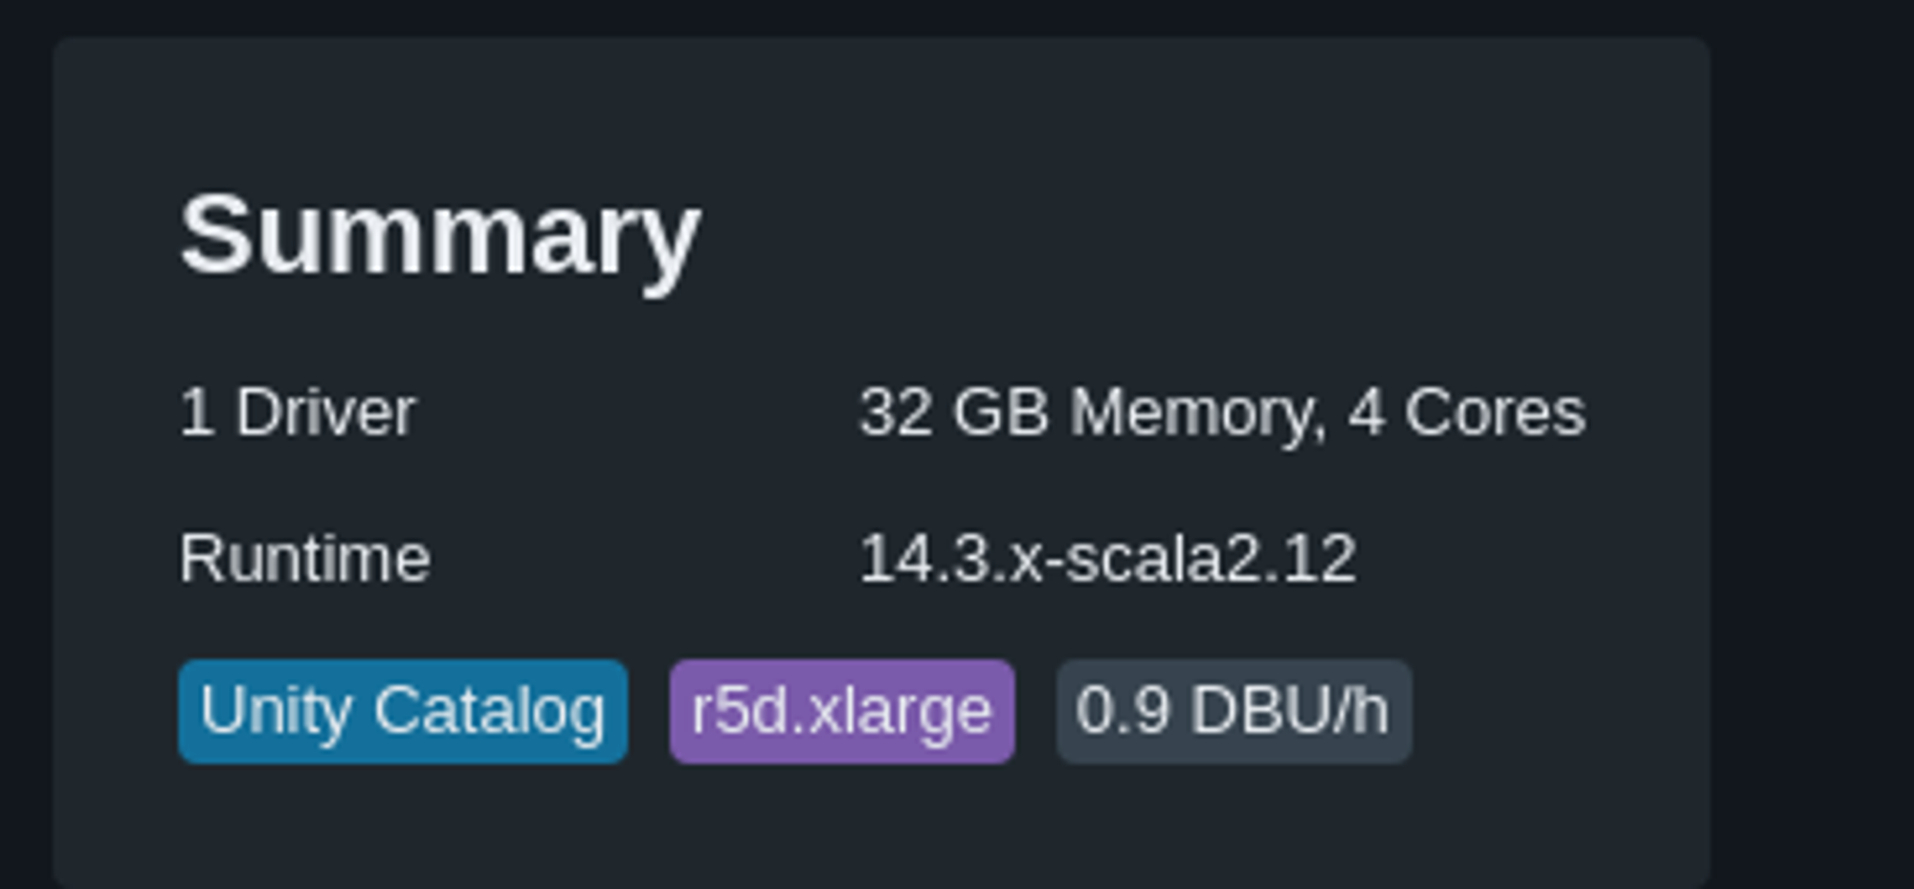
Task: Click the word Cores in driver specs
Action: 1495,412
